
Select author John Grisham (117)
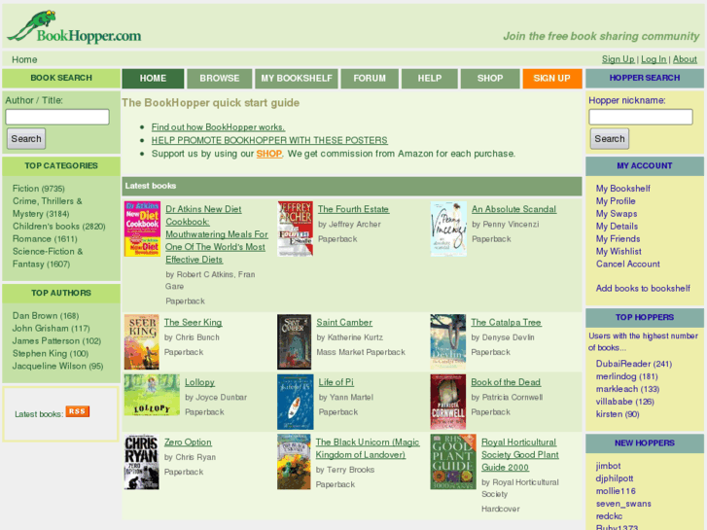(x=51, y=329)
